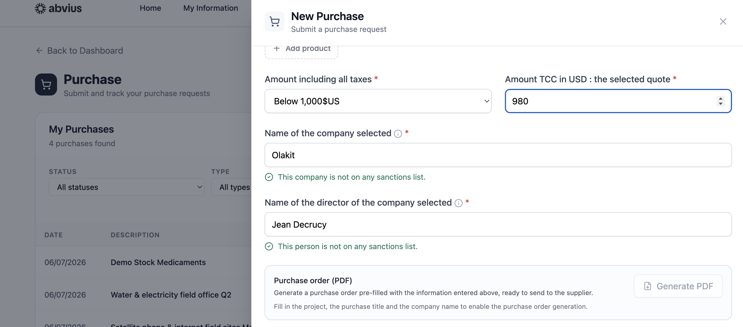Open the All types filter dropdown
Viewport: 743px width, 327px height.
(x=231, y=187)
